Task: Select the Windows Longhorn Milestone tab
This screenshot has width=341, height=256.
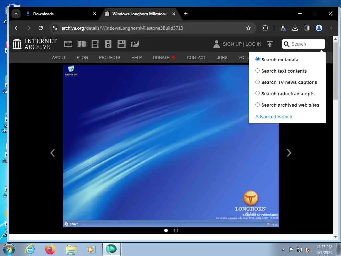Action: click(x=140, y=14)
